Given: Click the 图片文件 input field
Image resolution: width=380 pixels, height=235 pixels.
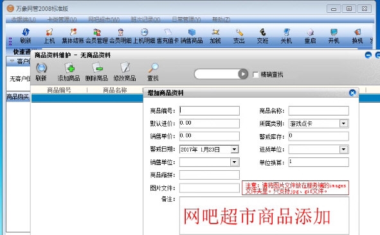Looking at the screenshot, I should click(x=210, y=187).
